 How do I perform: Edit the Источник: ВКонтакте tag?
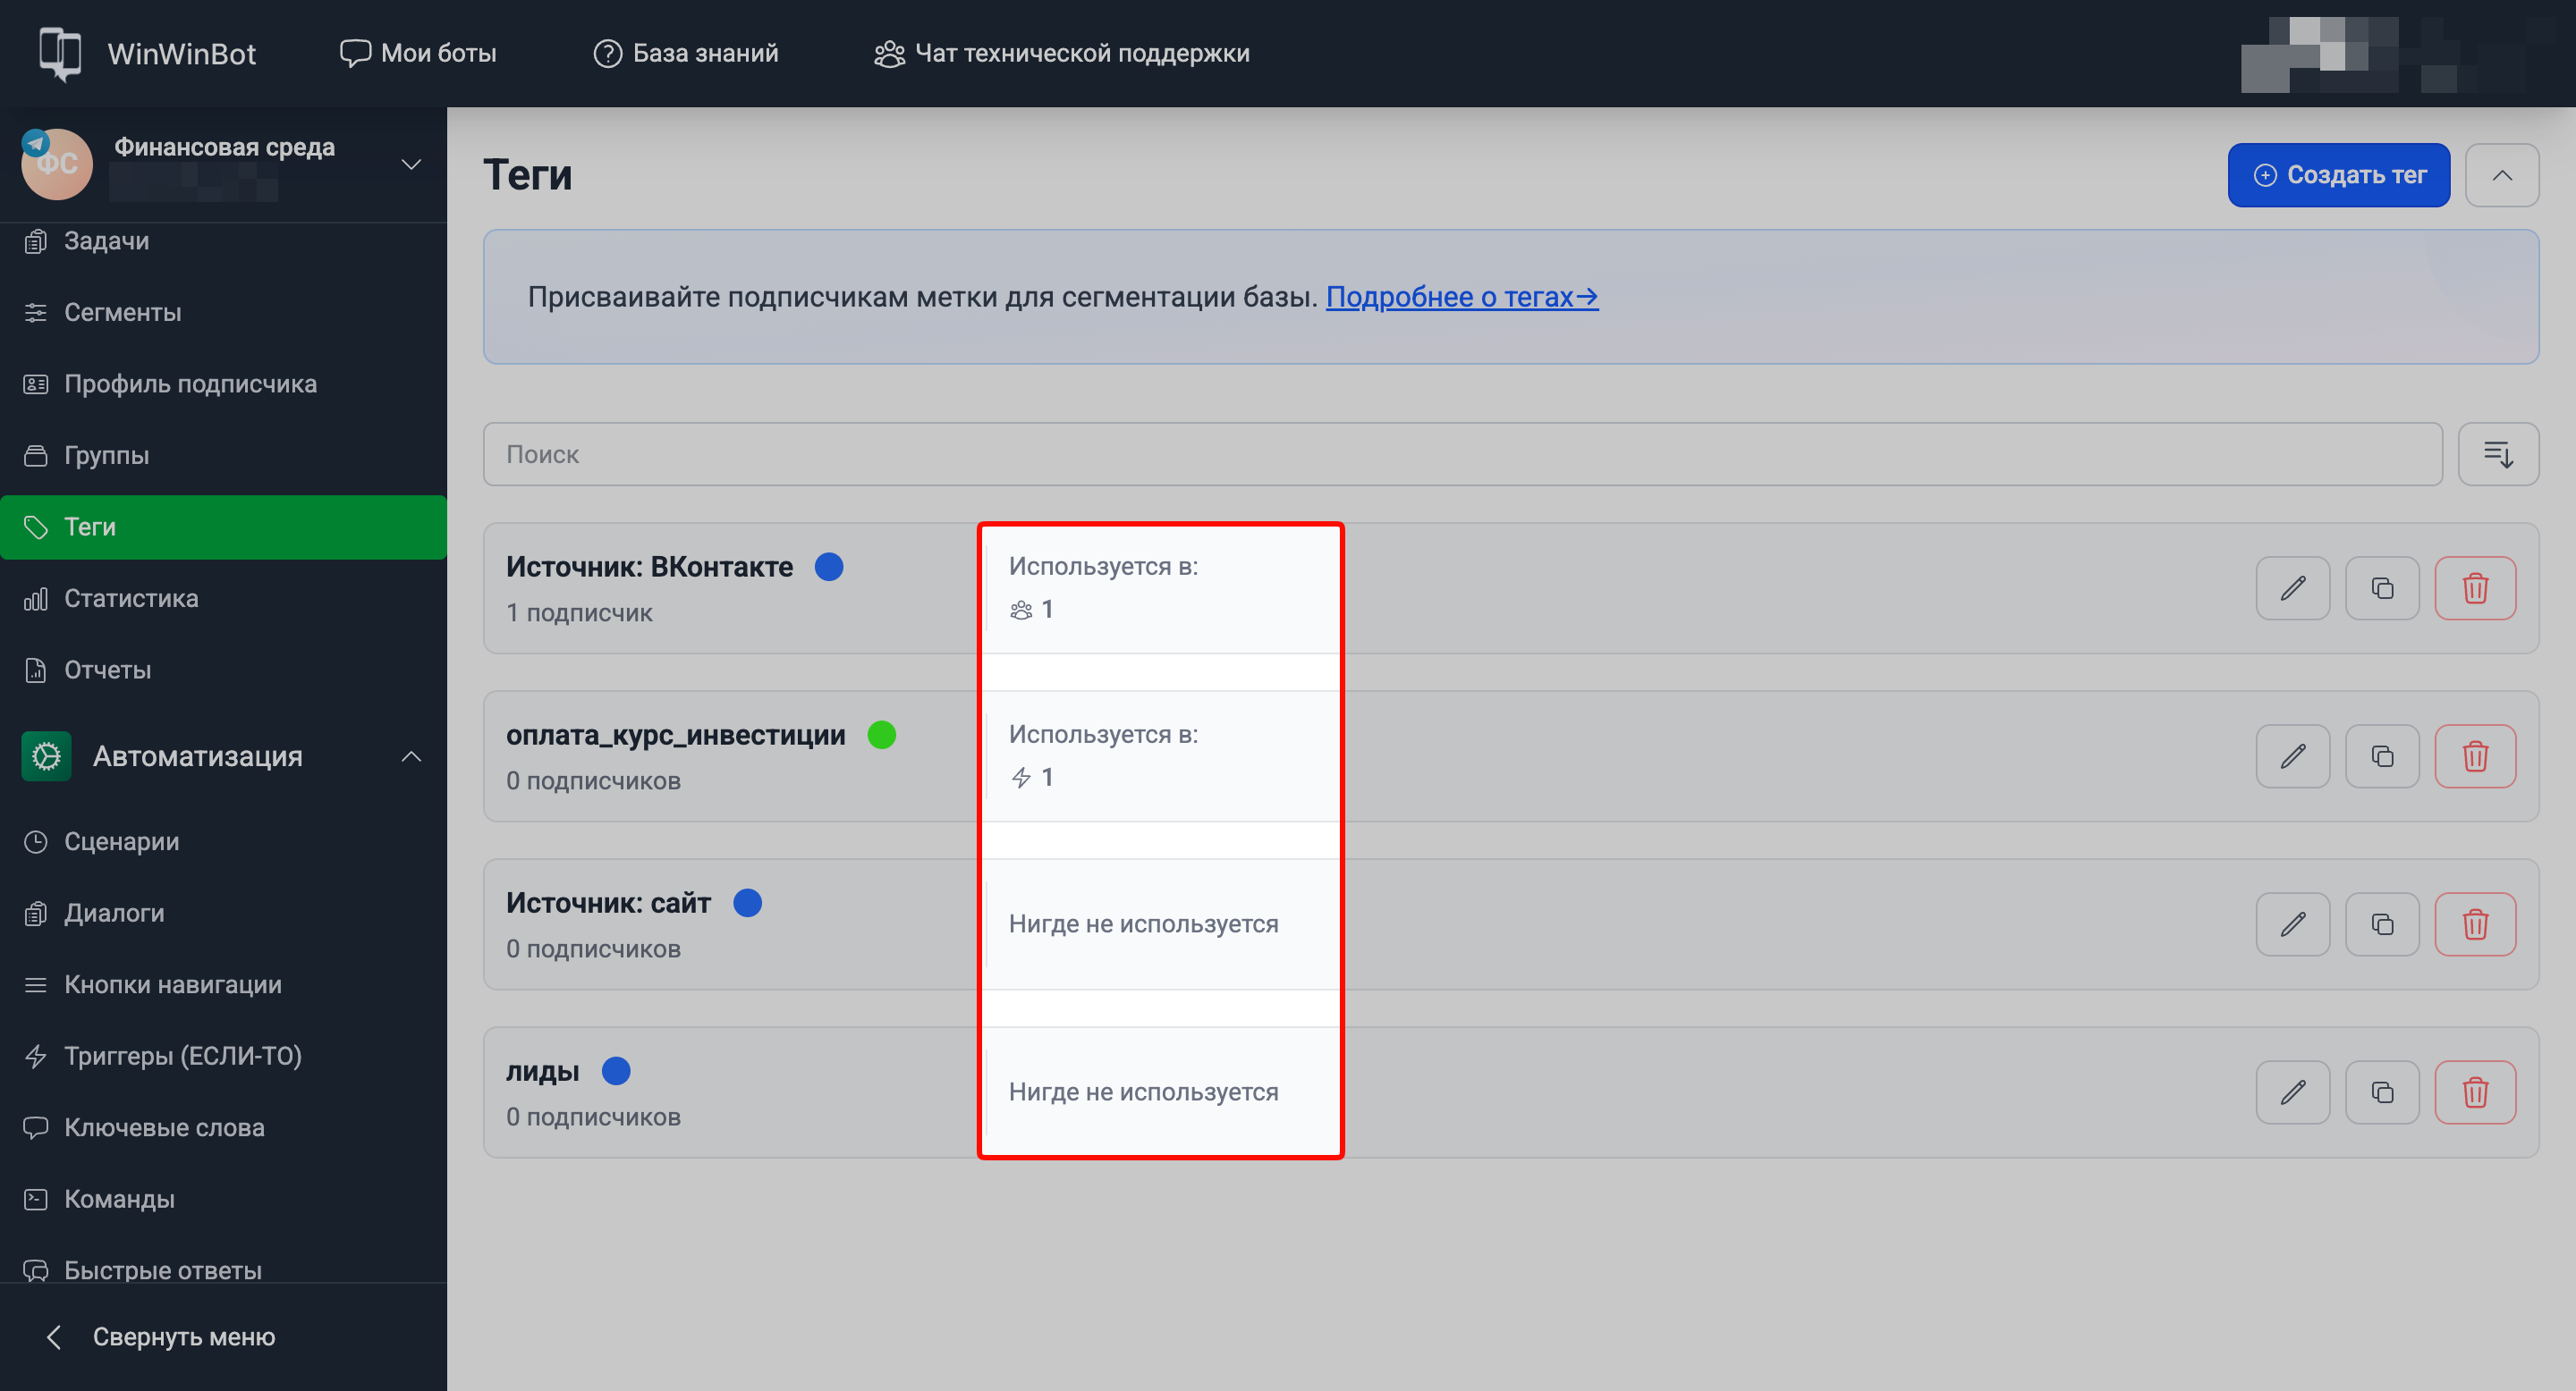pos(2292,587)
